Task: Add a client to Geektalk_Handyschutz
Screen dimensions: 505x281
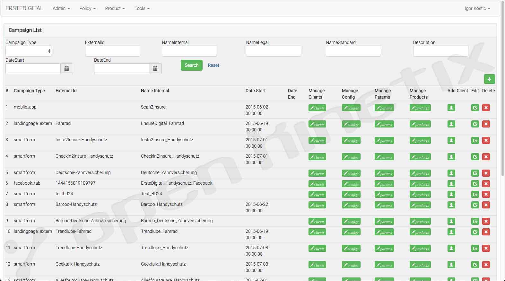Action: pos(451,265)
